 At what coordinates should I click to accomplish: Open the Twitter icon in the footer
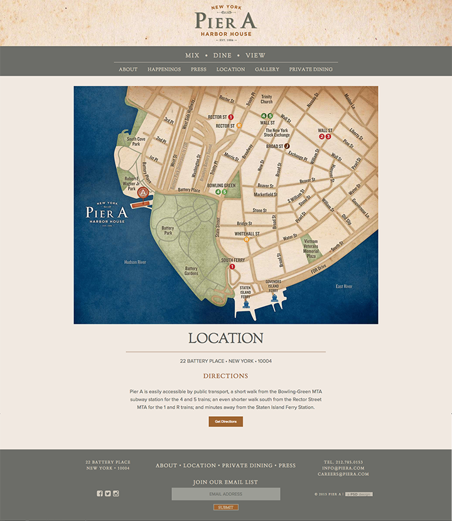(108, 493)
